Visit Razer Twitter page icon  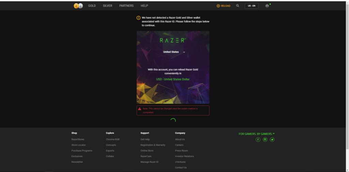point(272,139)
